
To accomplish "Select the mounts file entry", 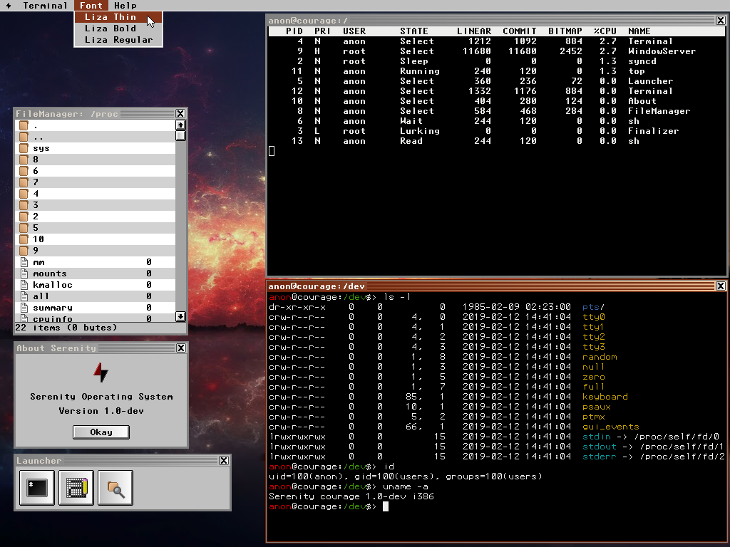I will [x=49, y=273].
